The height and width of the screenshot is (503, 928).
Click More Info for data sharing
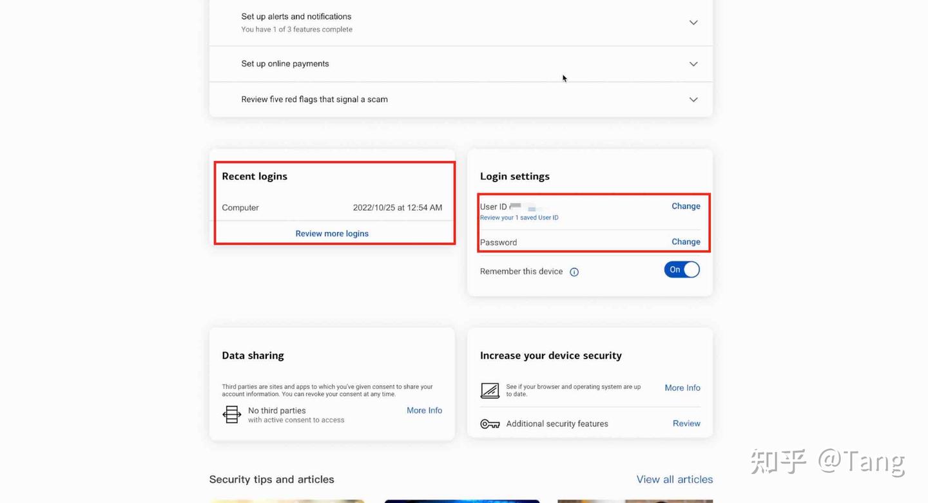pyautogui.click(x=424, y=410)
